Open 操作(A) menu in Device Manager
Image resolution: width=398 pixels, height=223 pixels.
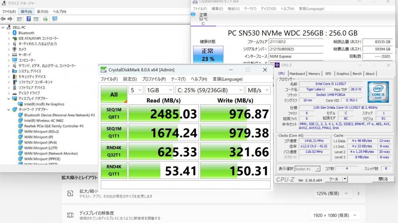26,12
